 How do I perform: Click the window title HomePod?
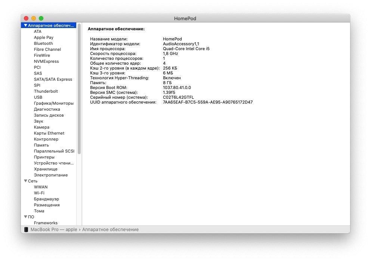185,18
